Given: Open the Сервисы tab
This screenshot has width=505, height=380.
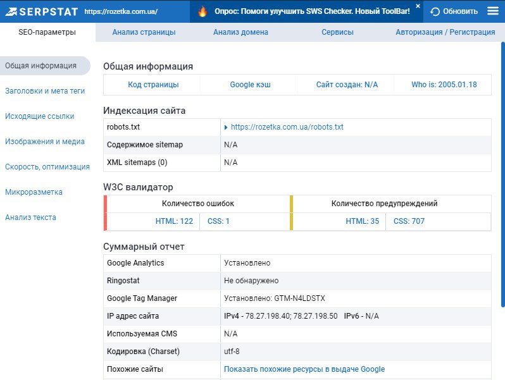Looking at the screenshot, I should [337, 32].
